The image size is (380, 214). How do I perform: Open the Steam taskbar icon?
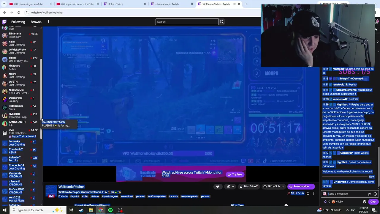81,210
